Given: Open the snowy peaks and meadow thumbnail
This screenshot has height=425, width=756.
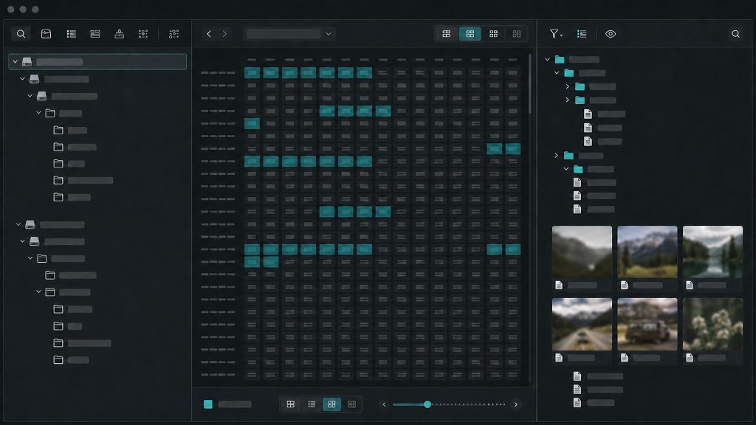Looking at the screenshot, I should [x=647, y=252].
